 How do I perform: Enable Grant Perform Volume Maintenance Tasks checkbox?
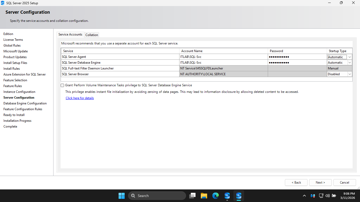coord(62,85)
